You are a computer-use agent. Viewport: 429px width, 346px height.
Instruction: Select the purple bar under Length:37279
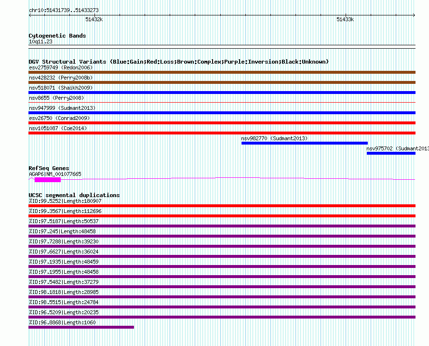222,287
